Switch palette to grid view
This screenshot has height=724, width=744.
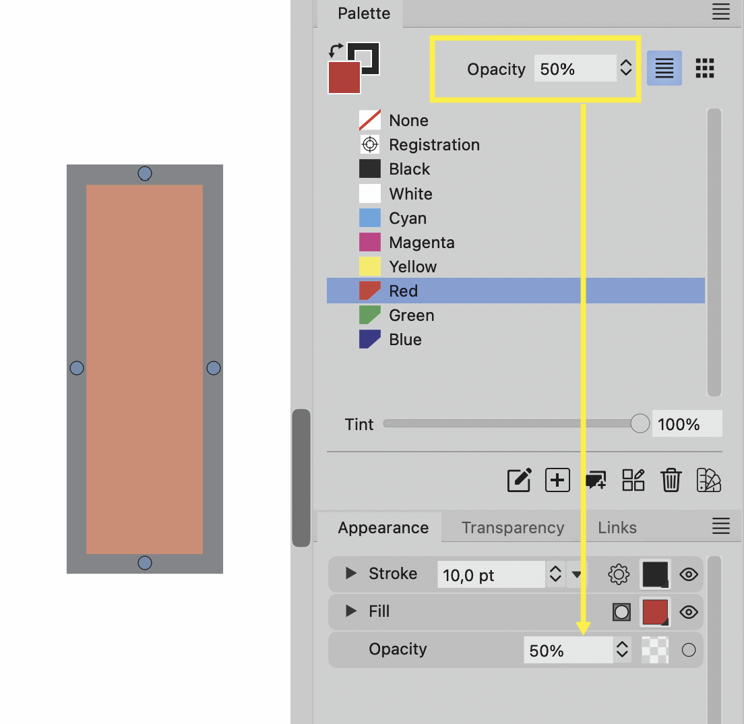(x=704, y=68)
